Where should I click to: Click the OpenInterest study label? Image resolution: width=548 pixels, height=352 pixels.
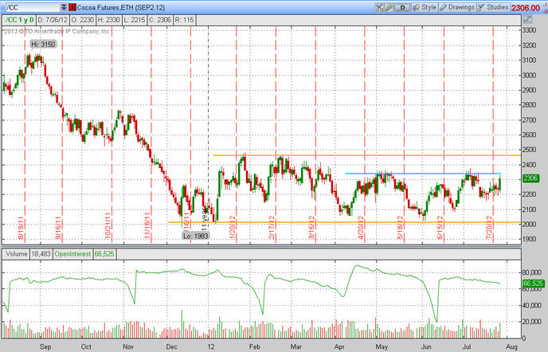tap(72, 254)
